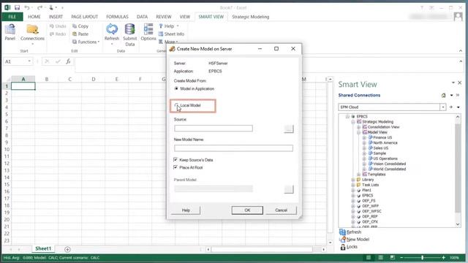Click OK in Create New Model dialog
Image resolution: width=468 pixels, height=263 pixels.
[247, 210]
